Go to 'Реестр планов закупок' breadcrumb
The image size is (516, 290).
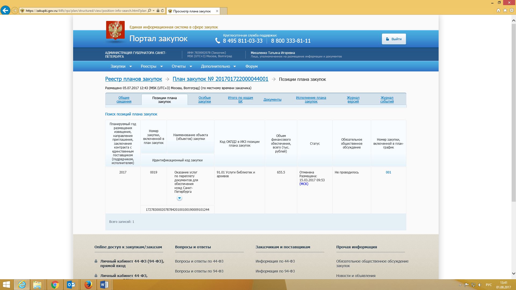pos(134,79)
